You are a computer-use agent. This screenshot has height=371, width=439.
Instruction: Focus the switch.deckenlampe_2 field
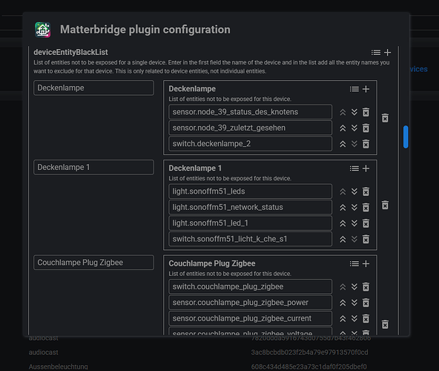coord(251,144)
